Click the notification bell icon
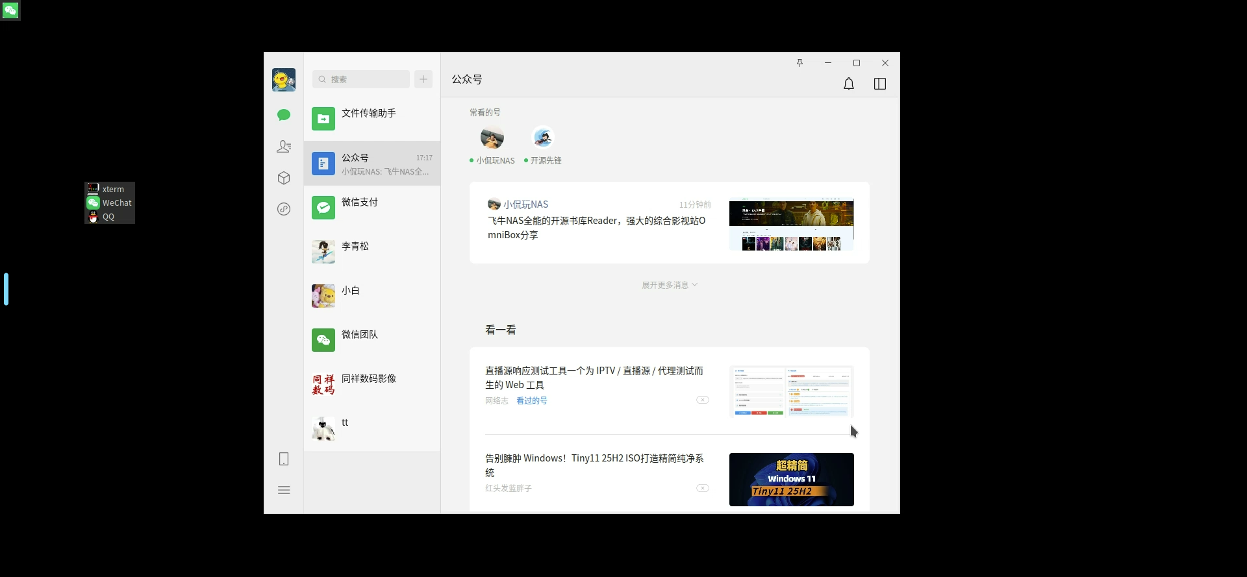Viewport: 1247px width, 577px height. (x=849, y=84)
